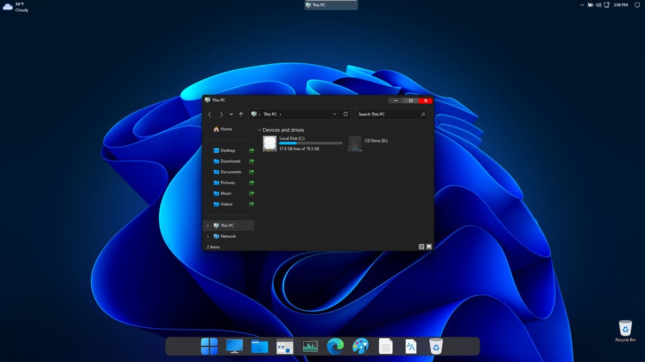The width and height of the screenshot is (645, 362).
Task: Open the Control Panel icon in dock
Action: [x=285, y=347]
